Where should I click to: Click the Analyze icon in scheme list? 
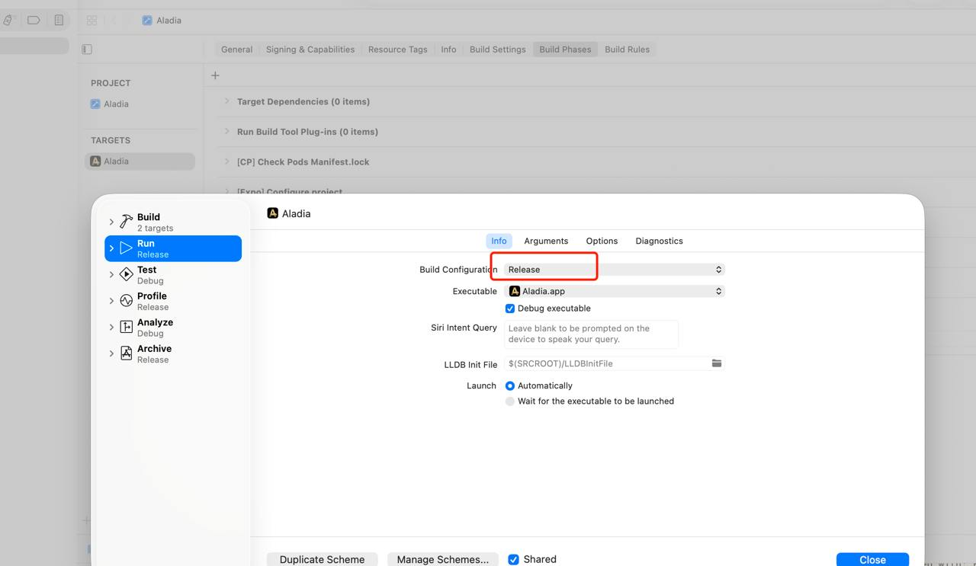click(x=127, y=327)
